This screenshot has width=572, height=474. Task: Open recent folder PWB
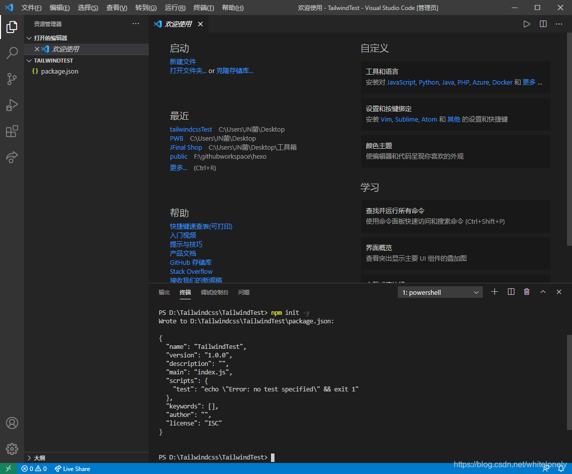177,139
